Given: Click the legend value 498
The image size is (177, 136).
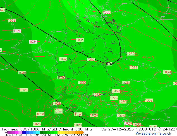Looking at the screenshot, I should point(22,135).
